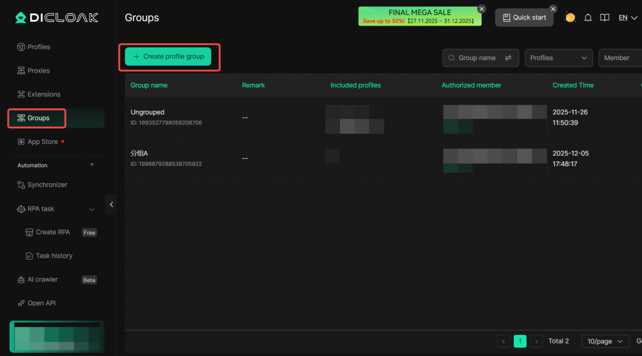Open Synchronizer in the sidebar
The image size is (642, 356).
[x=47, y=185]
